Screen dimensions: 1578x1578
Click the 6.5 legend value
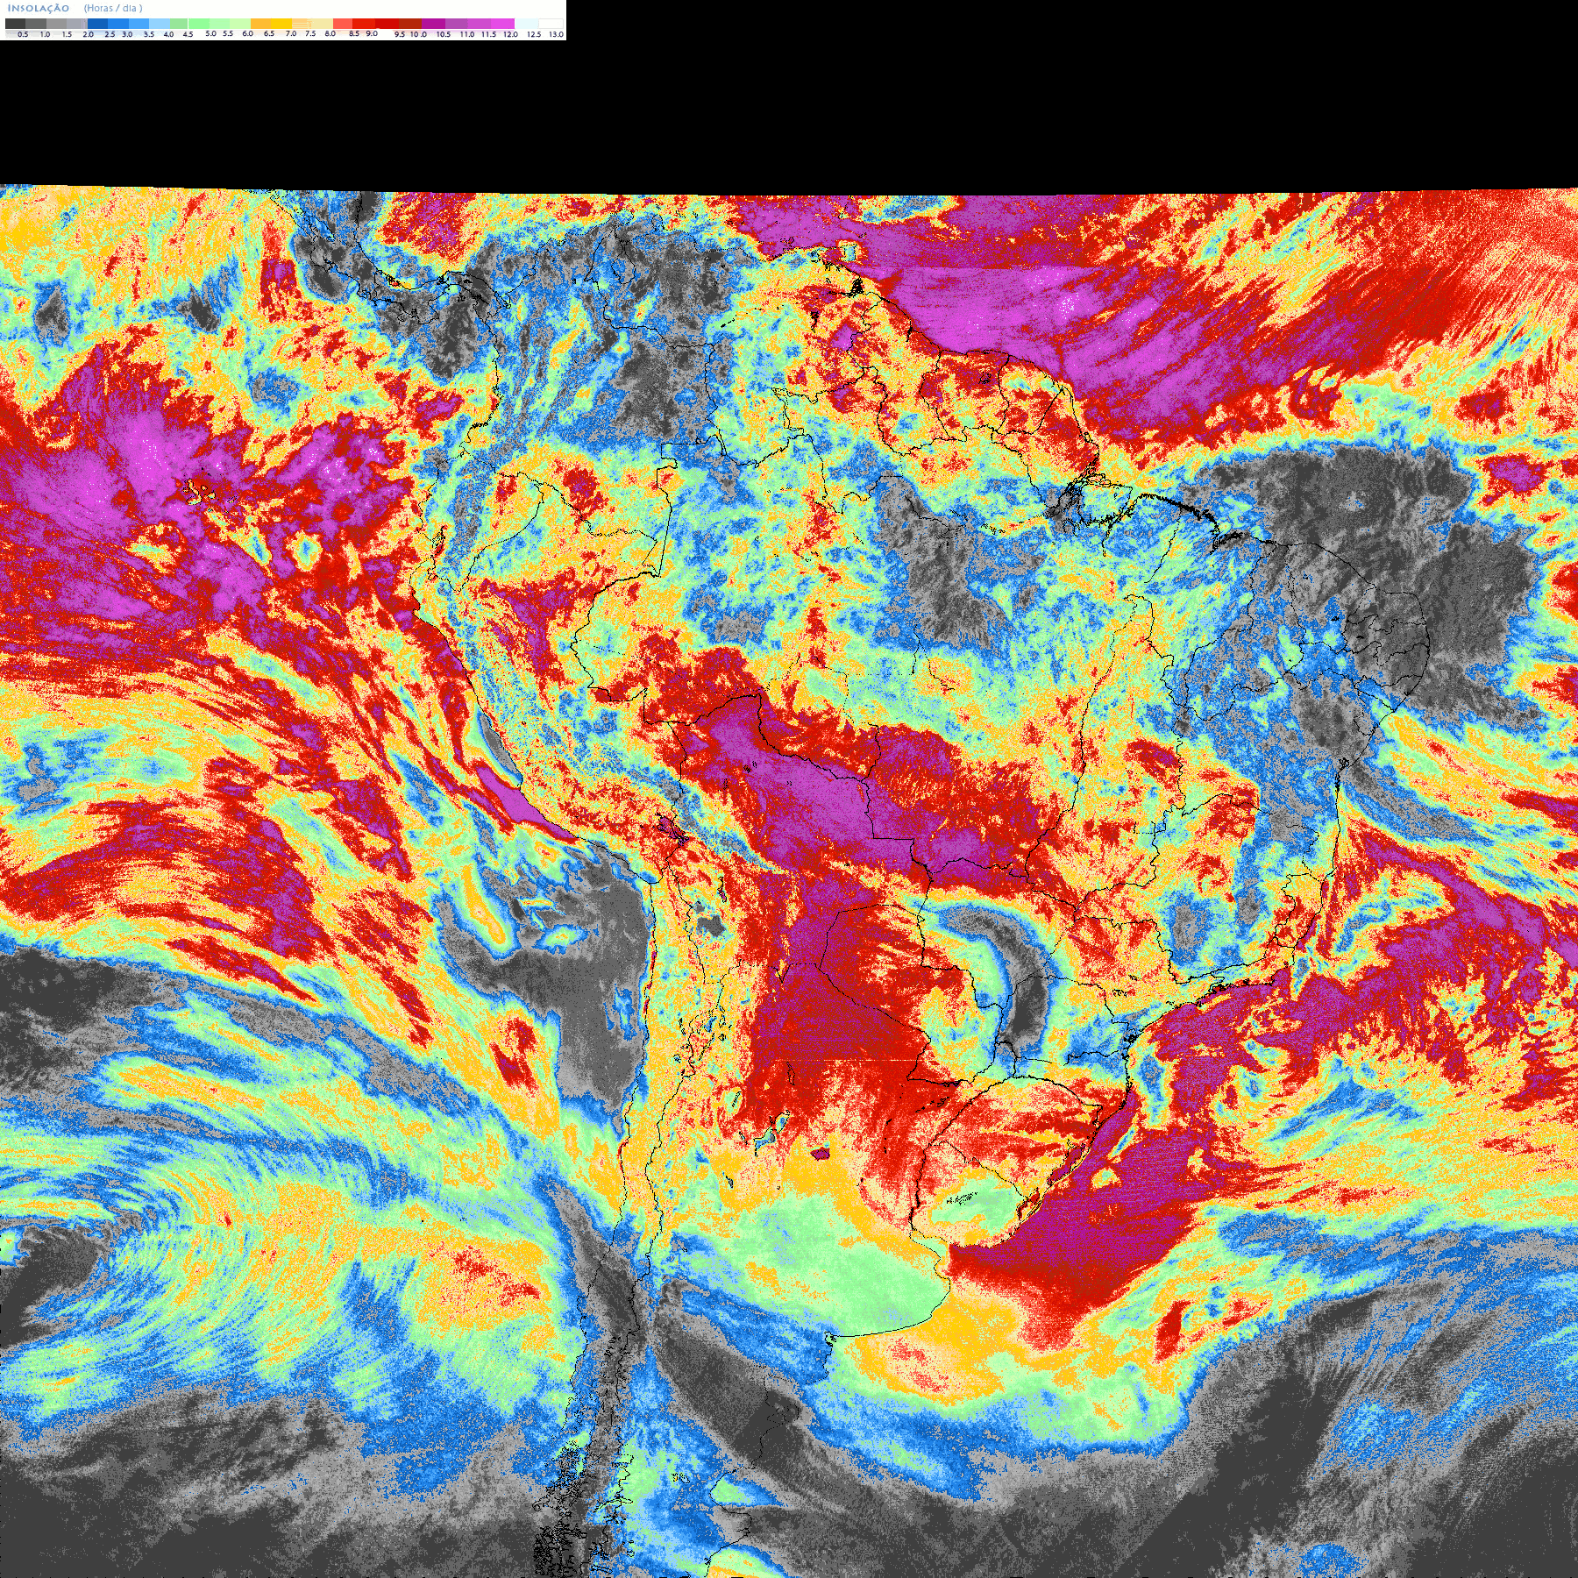click(x=269, y=33)
